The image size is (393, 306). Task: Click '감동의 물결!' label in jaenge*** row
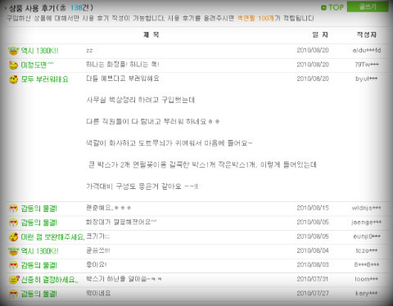pyautogui.click(x=39, y=223)
